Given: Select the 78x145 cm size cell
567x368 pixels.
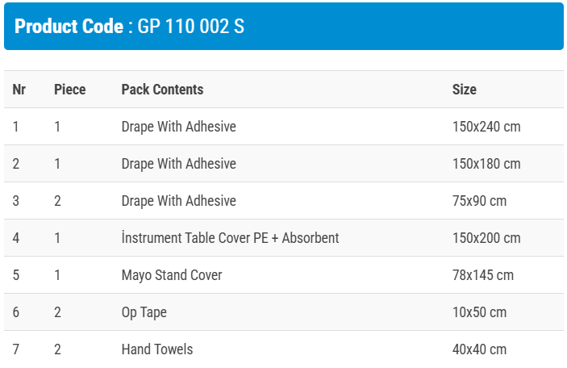Looking at the screenshot, I should tap(482, 275).
